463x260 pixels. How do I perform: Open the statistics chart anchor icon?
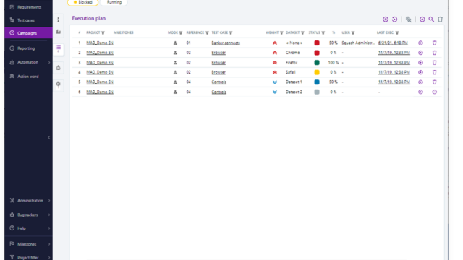tap(58, 32)
